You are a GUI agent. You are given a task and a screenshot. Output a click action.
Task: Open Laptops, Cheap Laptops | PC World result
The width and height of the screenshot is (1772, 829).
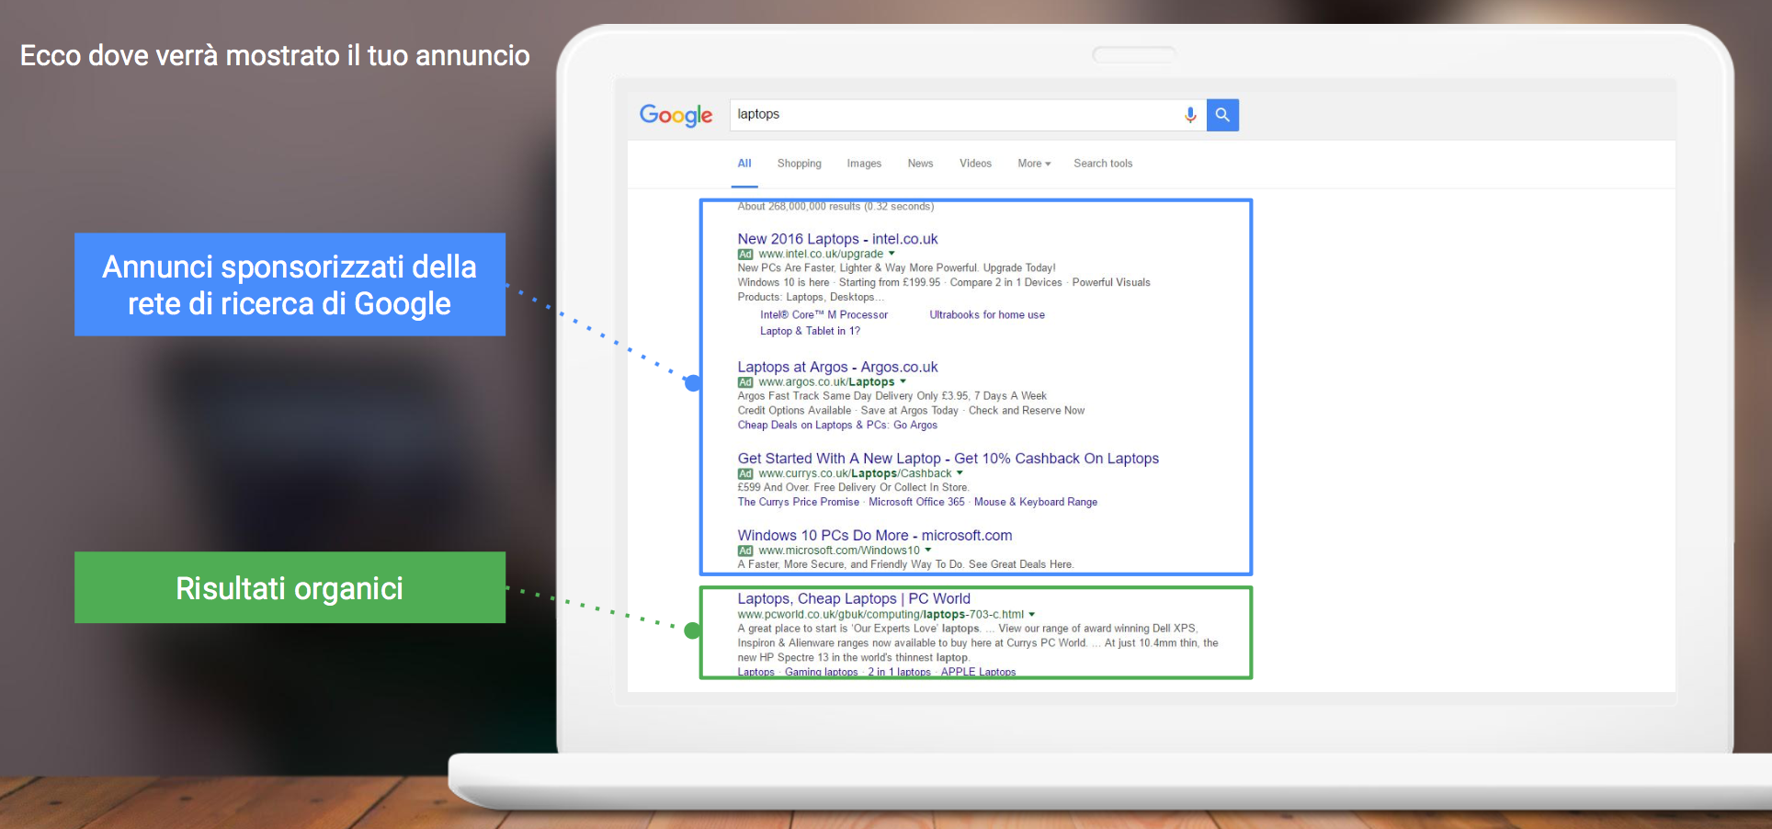point(854,599)
